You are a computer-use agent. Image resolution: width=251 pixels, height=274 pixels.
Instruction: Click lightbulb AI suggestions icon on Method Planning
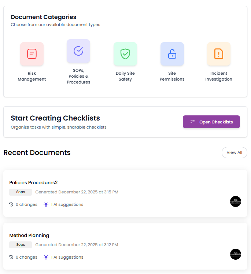click(x=46, y=257)
